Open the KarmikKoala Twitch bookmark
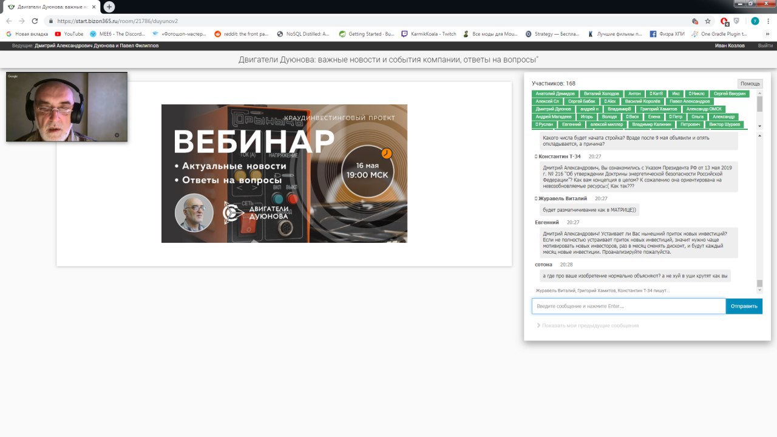The width and height of the screenshot is (777, 437). pos(429,34)
